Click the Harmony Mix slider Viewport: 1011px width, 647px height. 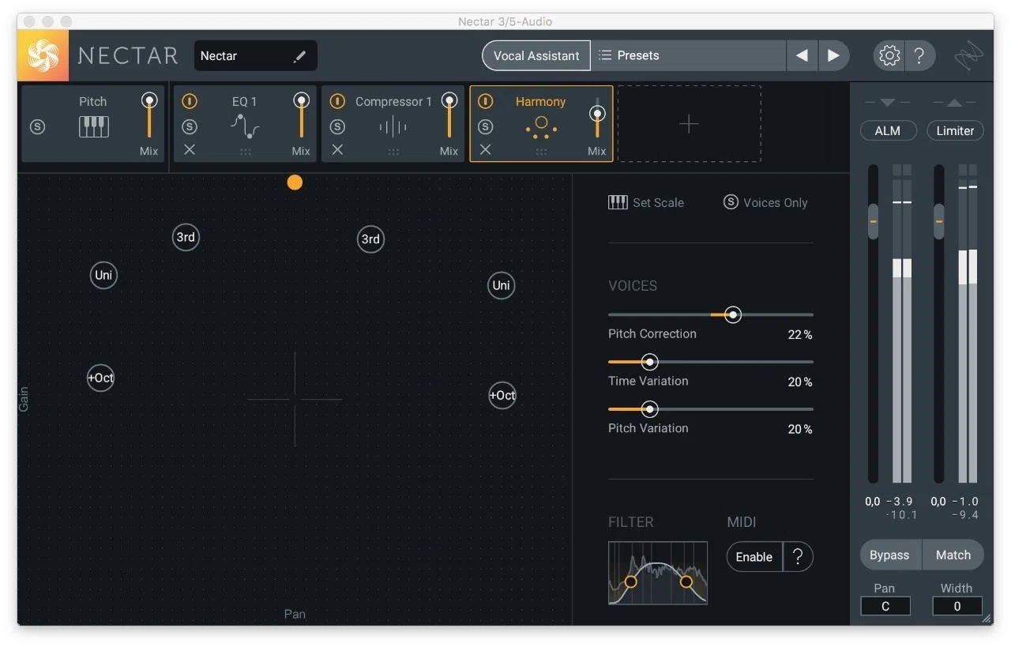(597, 118)
